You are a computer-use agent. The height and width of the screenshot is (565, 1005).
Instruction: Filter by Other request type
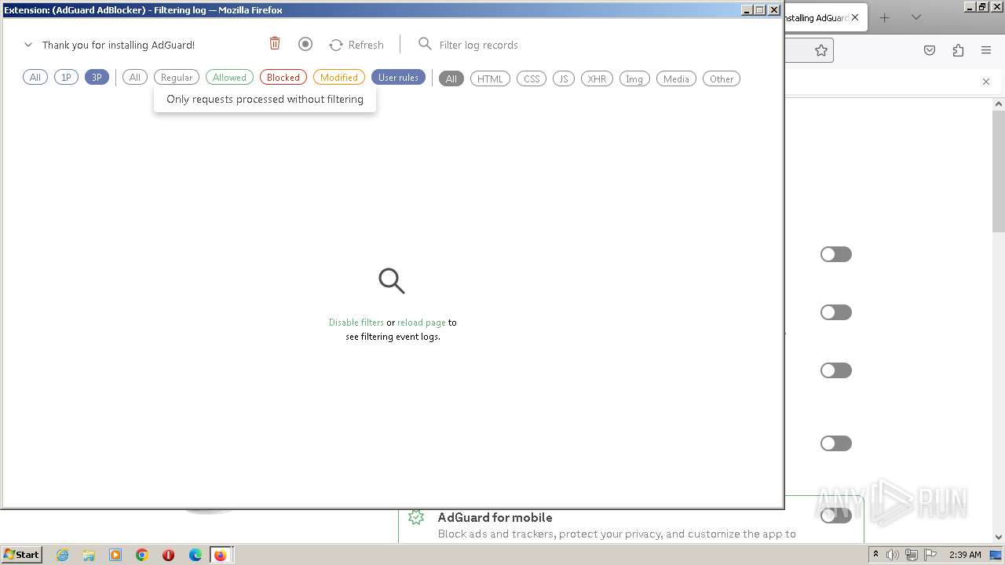click(x=722, y=78)
